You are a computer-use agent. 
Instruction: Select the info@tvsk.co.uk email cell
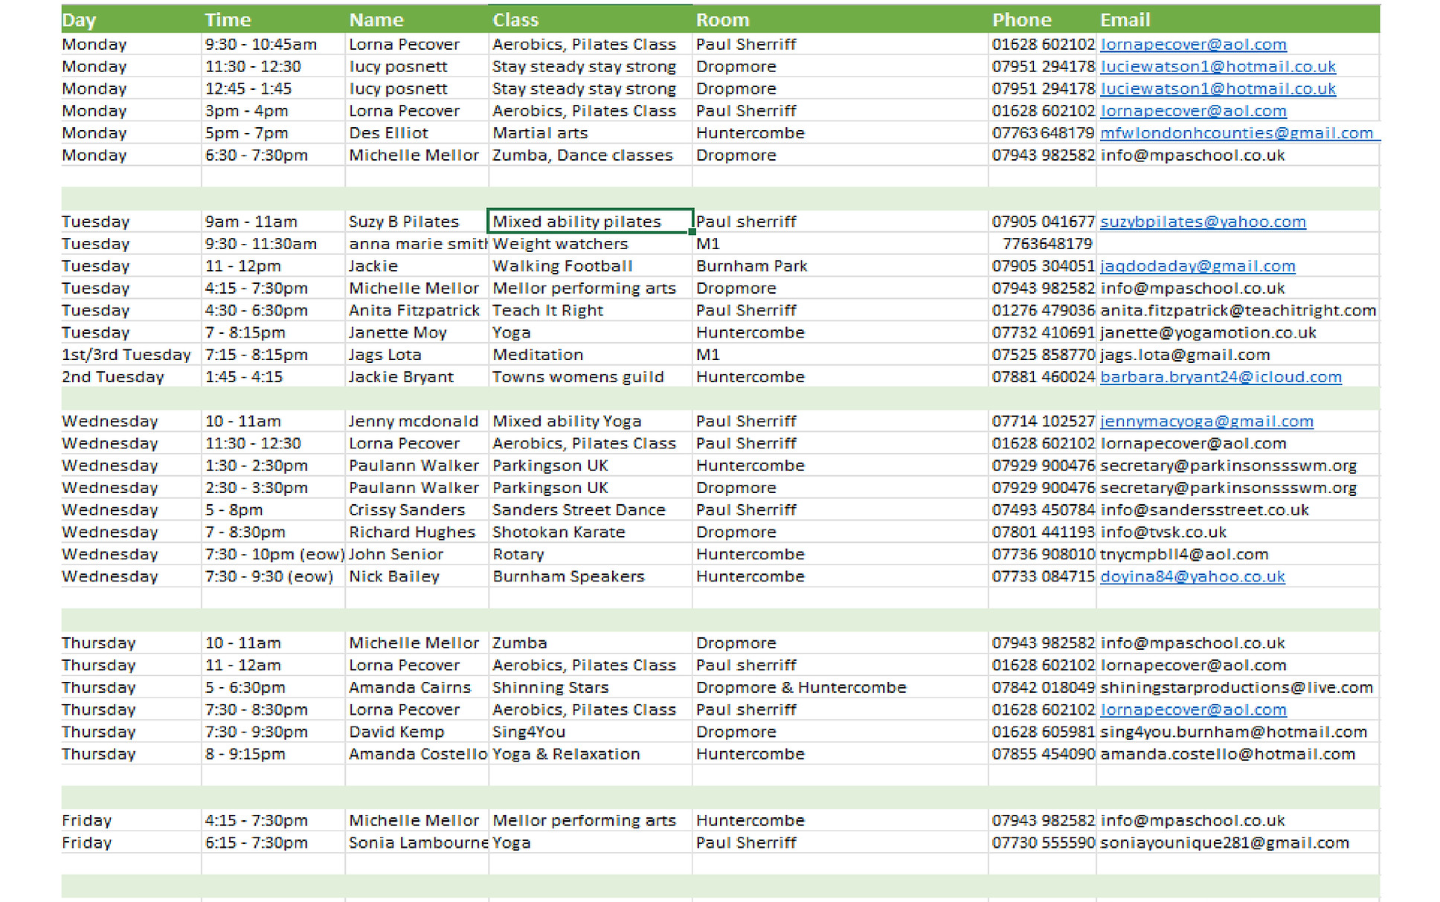click(x=1238, y=532)
